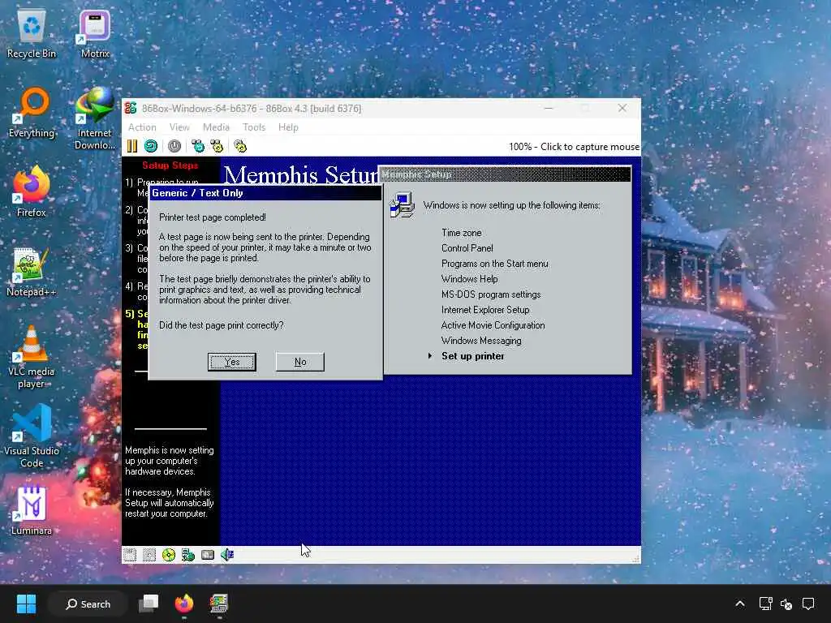Open the Action menu
Image resolution: width=831 pixels, height=623 pixels.
coord(142,127)
